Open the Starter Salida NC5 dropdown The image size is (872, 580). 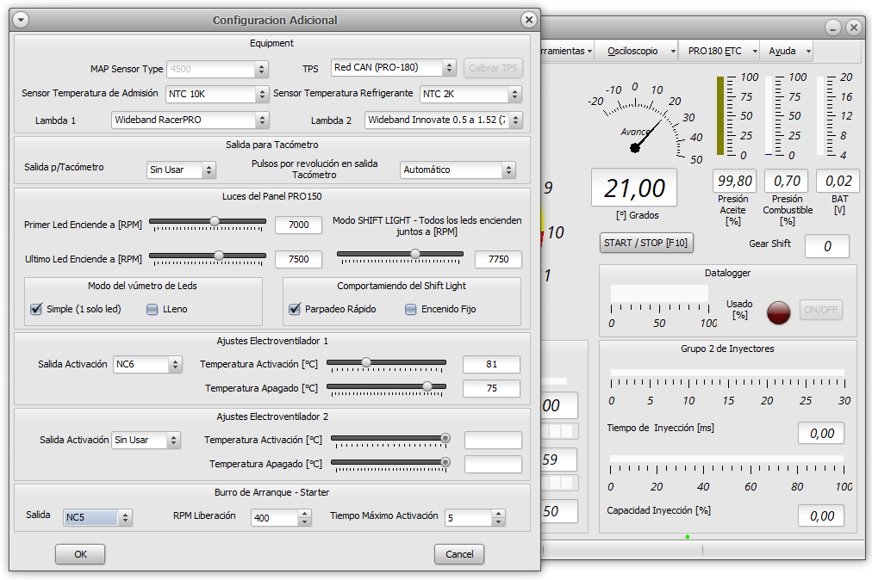coord(97,517)
